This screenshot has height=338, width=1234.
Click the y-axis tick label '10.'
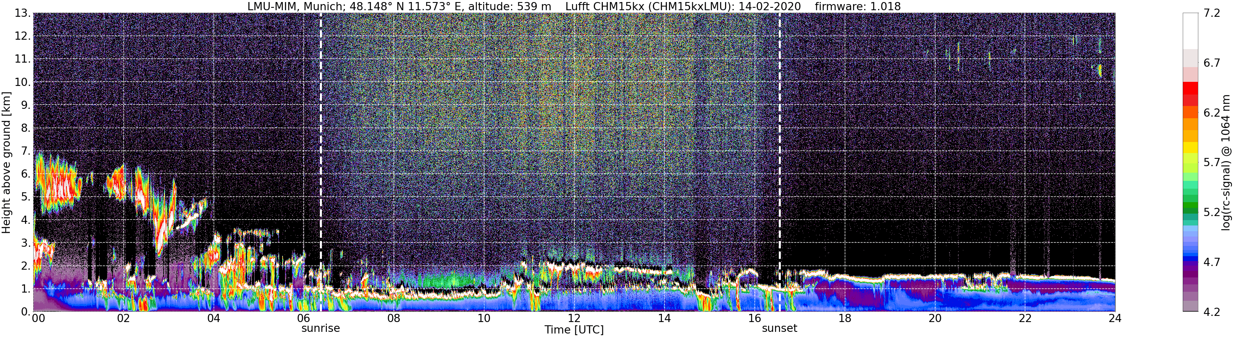(x=23, y=82)
